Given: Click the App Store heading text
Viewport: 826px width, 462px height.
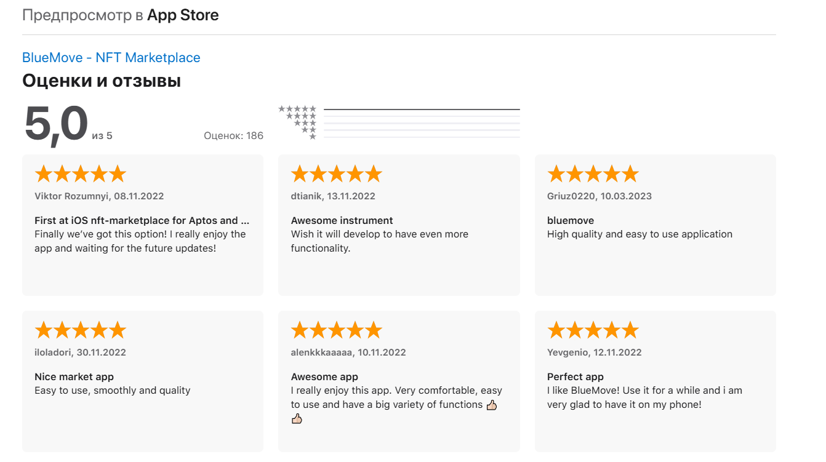Looking at the screenshot, I should click(x=183, y=15).
